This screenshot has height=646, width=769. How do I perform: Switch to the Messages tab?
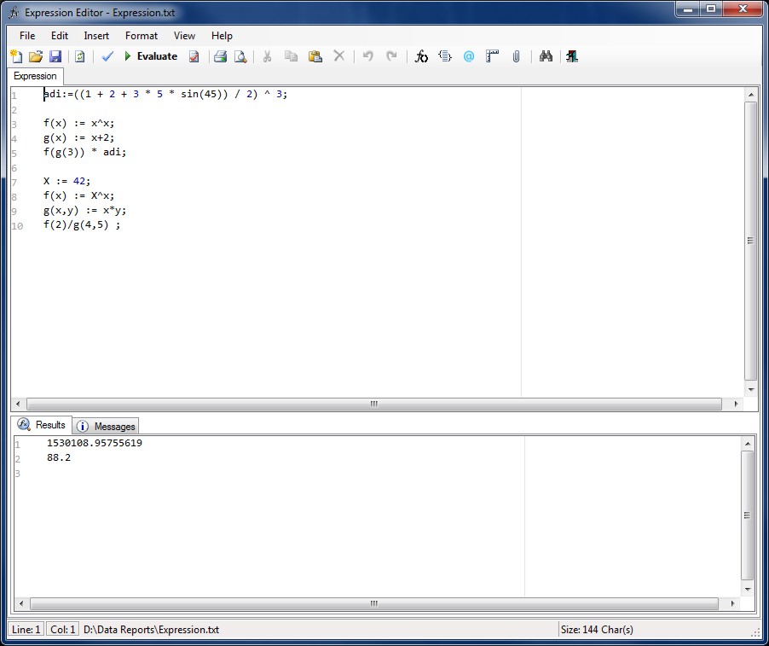107,426
